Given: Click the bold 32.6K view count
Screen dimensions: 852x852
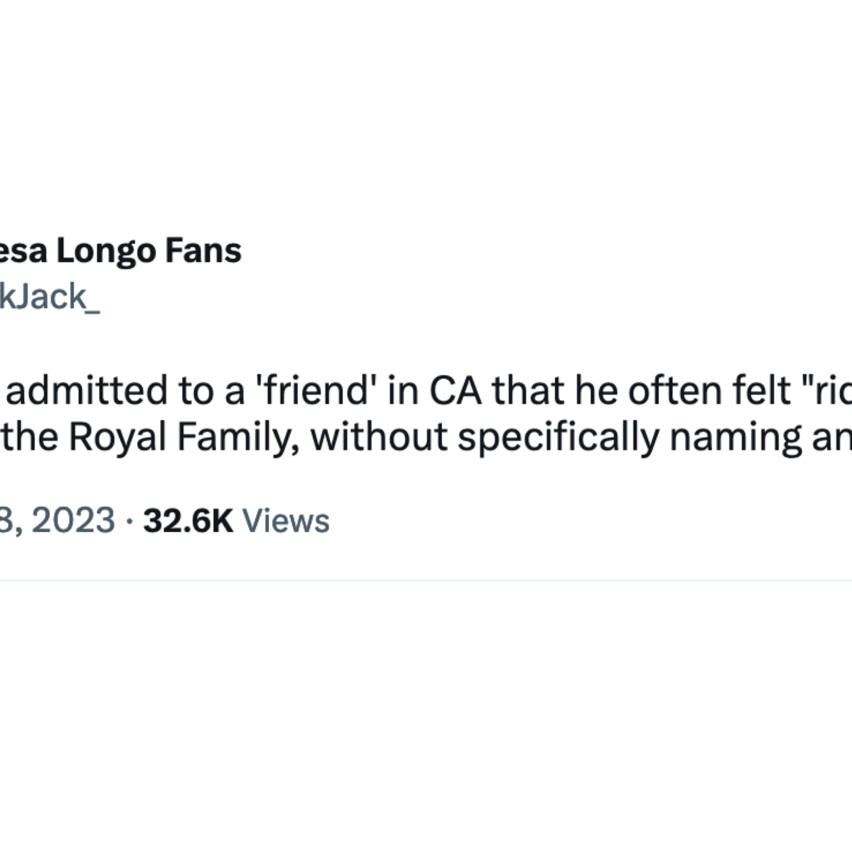Looking at the screenshot, I should pyautogui.click(x=188, y=521).
